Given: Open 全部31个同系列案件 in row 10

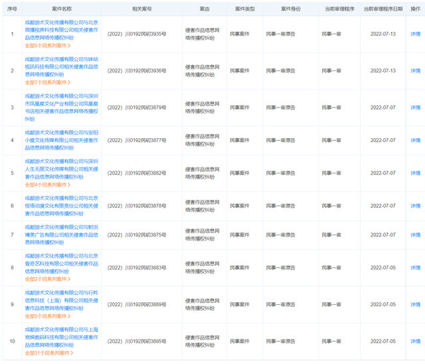Looking at the screenshot, I should coord(48,353).
